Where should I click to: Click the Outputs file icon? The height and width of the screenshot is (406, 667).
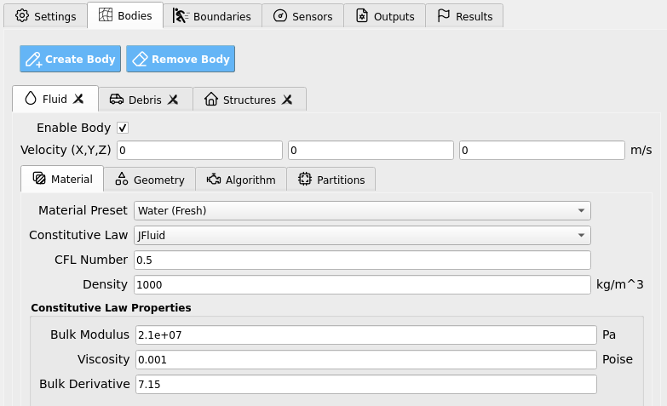coord(361,16)
